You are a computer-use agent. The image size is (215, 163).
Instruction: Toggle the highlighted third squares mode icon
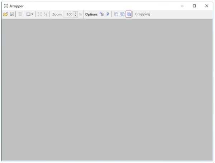tap(129, 14)
